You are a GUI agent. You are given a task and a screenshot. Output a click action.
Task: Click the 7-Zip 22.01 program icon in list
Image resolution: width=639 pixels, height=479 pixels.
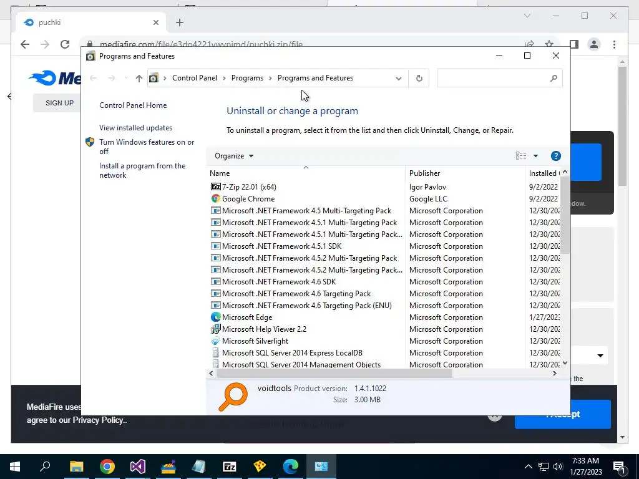click(x=215, y=187)
